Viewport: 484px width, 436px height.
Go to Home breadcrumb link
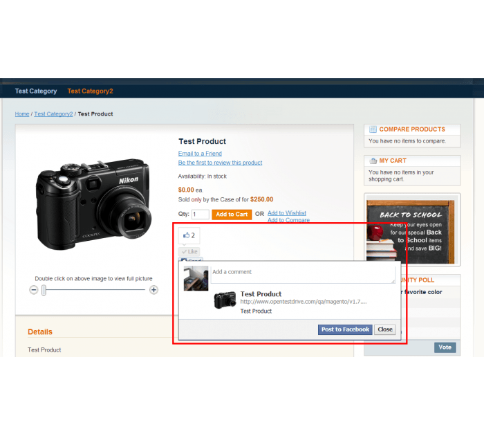(22, 114)
